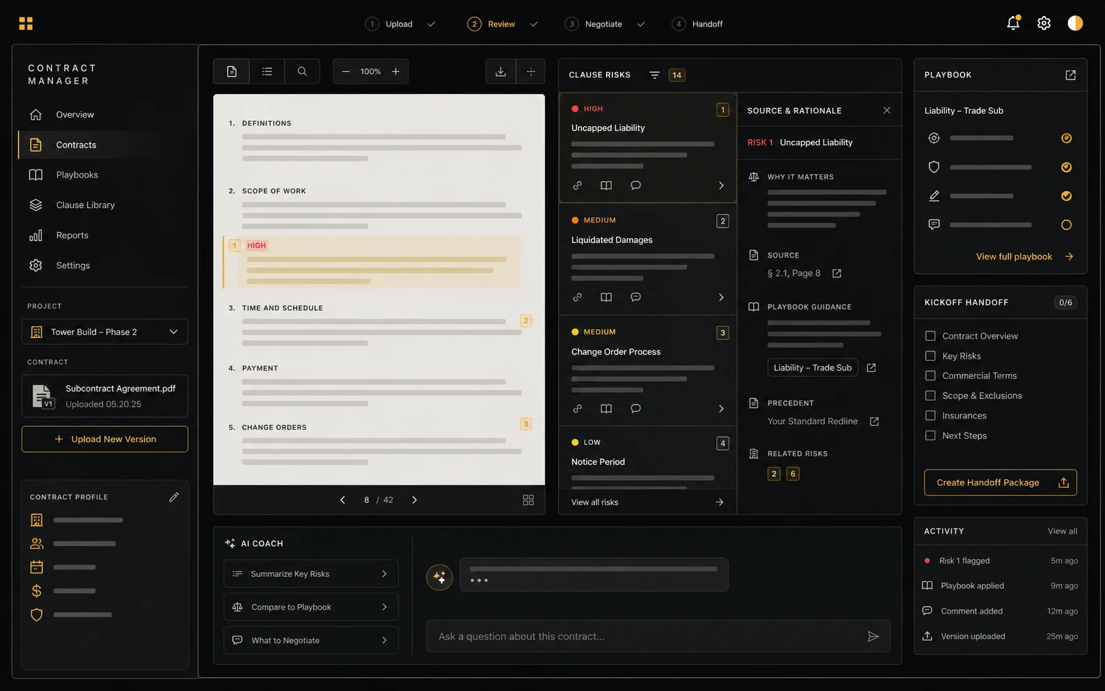Close Source & Rationale panel
This screenshot has height=691, width=1105.
click(x=887, y=110)
